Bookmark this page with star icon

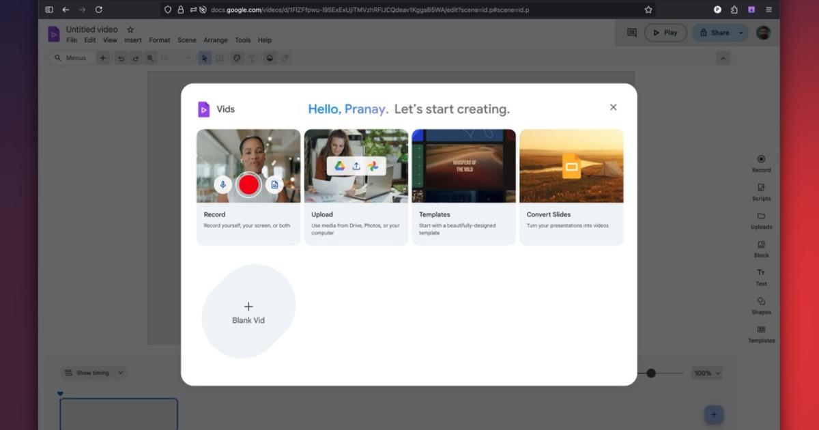coord(648,10)
